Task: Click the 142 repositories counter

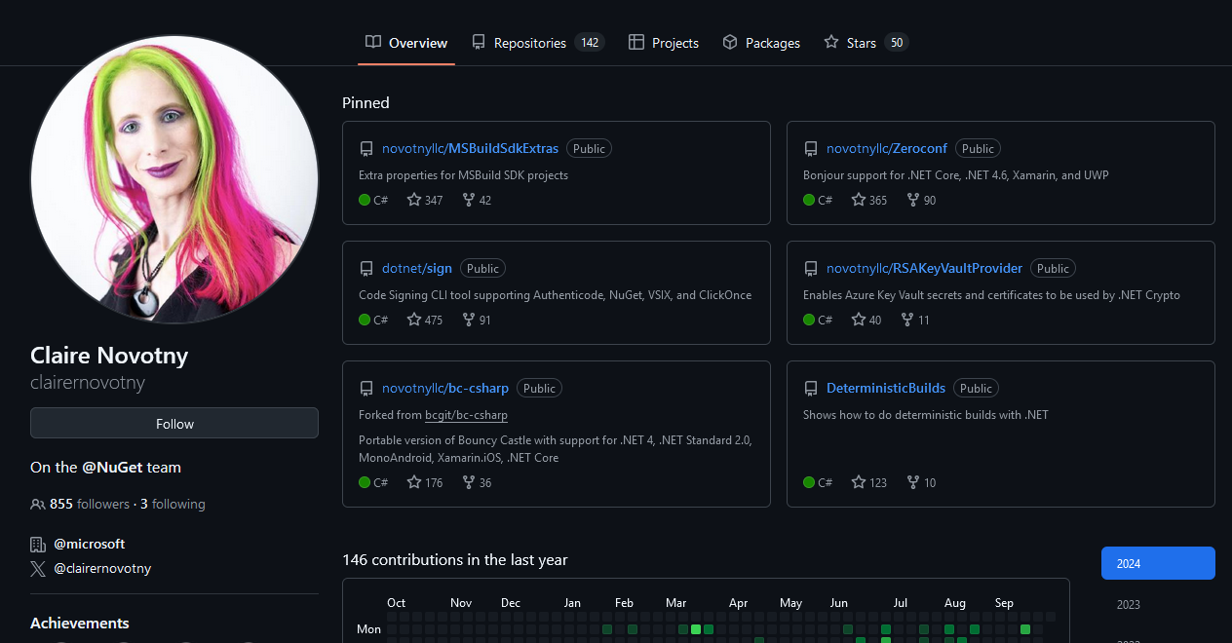Action: click(590, 43)
